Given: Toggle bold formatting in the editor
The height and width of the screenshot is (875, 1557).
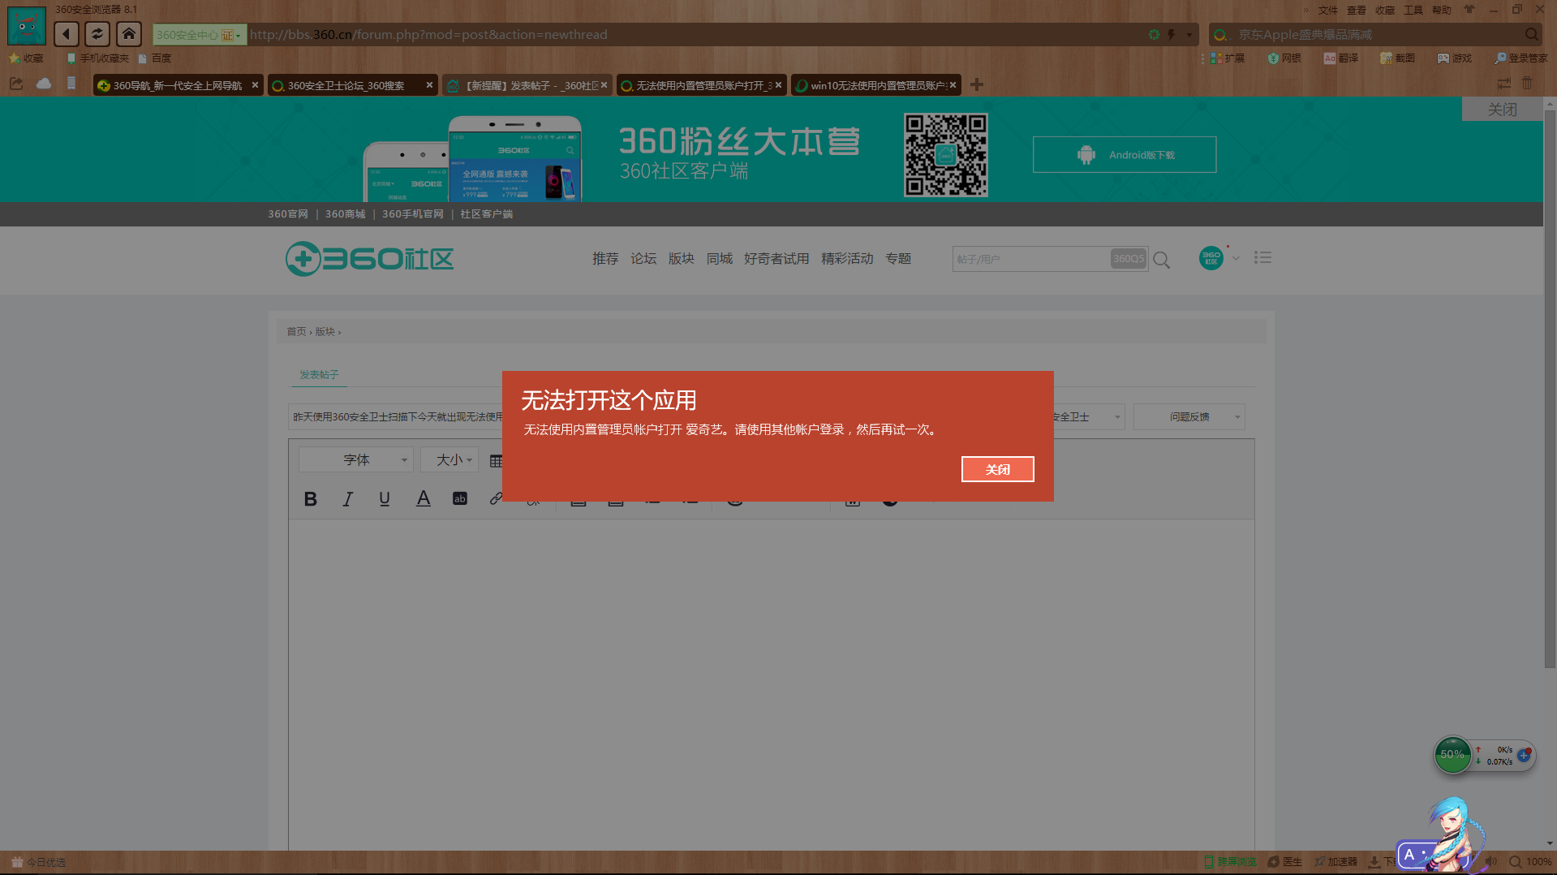Looking at the screenshot, I should [x=310, y=499].
